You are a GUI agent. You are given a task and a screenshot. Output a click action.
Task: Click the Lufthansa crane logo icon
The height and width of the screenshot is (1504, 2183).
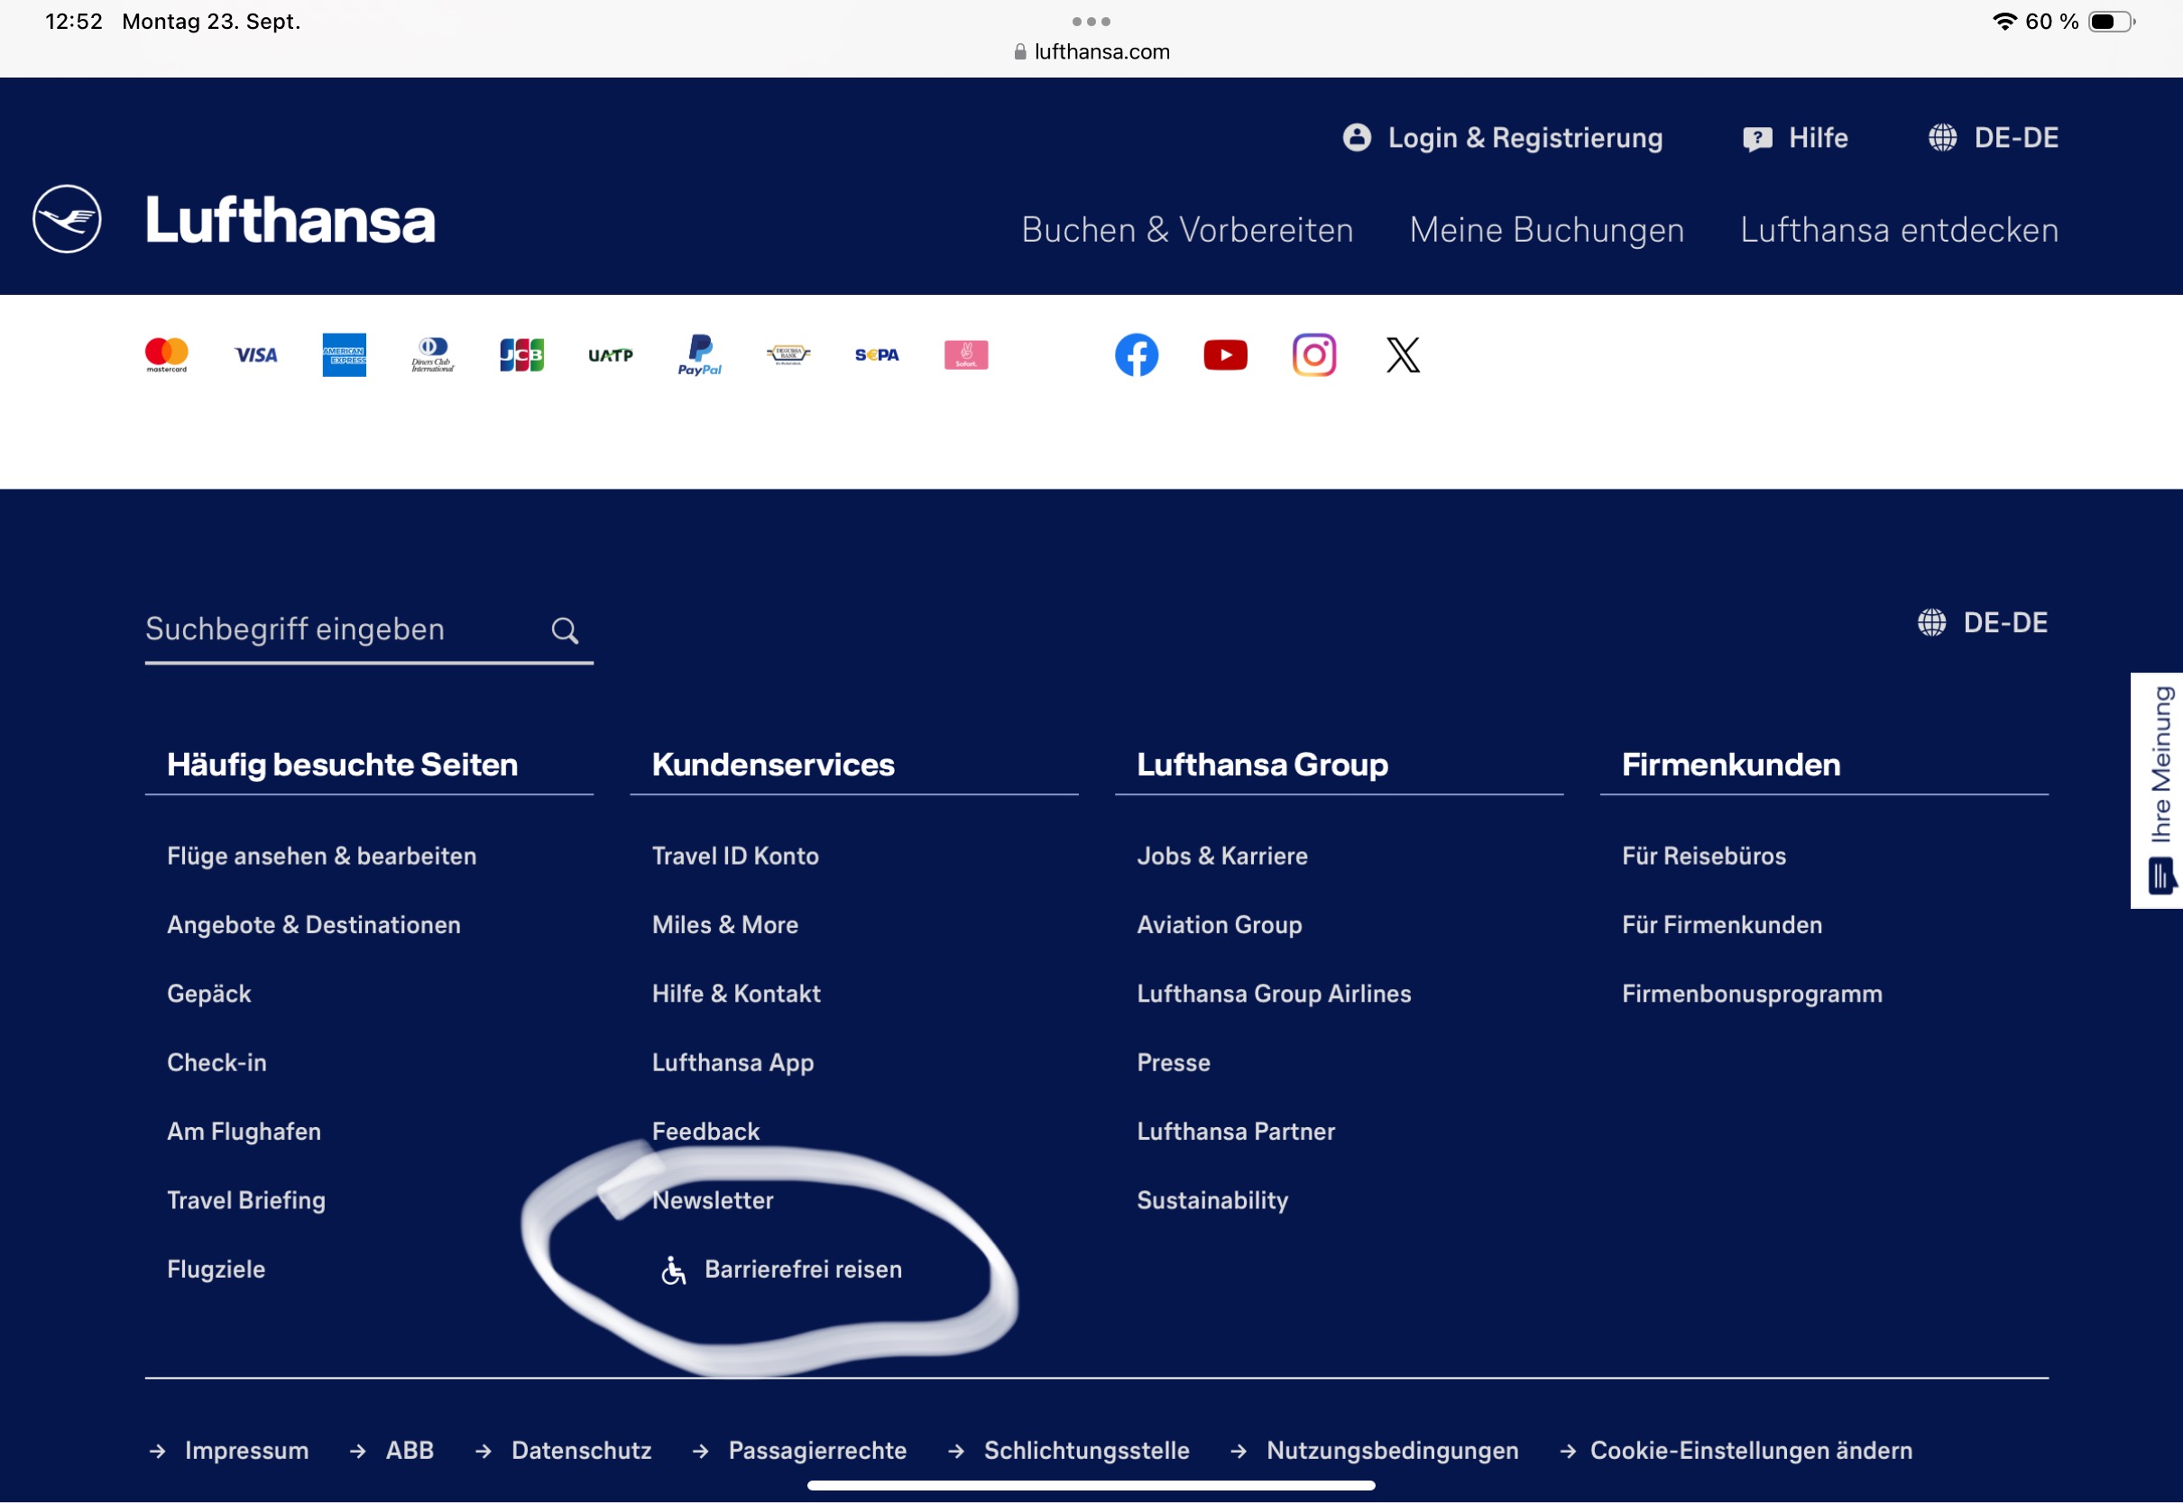[x=67, y=218]
